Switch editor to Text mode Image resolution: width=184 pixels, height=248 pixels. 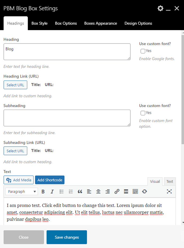pos(170,182)
